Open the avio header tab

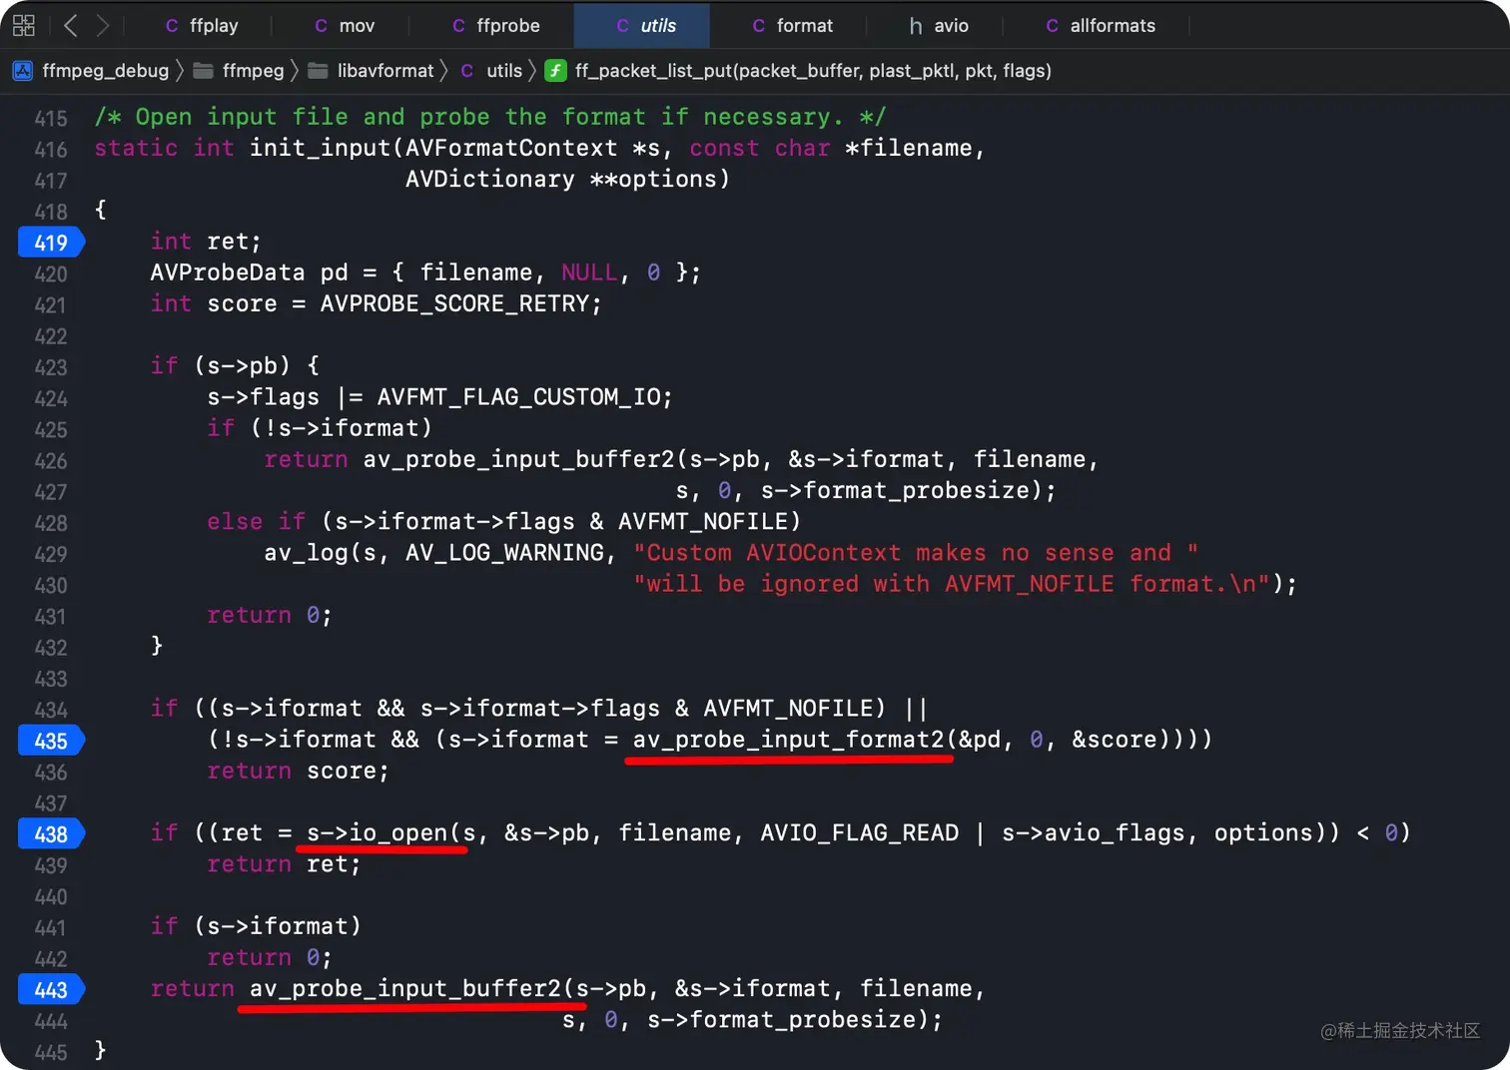coord(939,25)
